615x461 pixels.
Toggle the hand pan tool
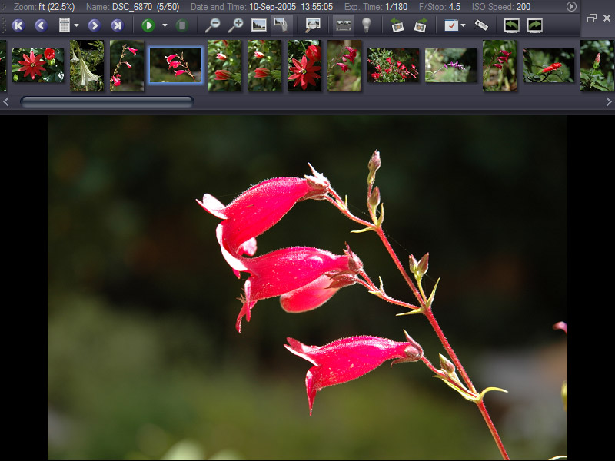281,25
